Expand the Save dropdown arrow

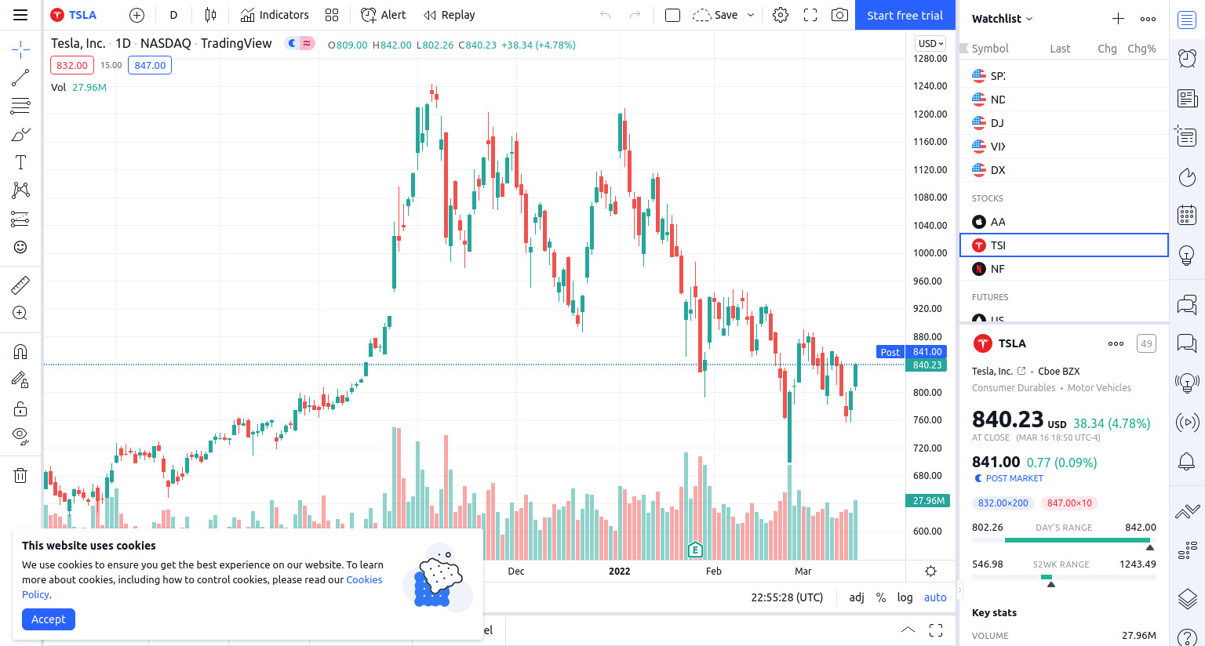tap(751, 15)
